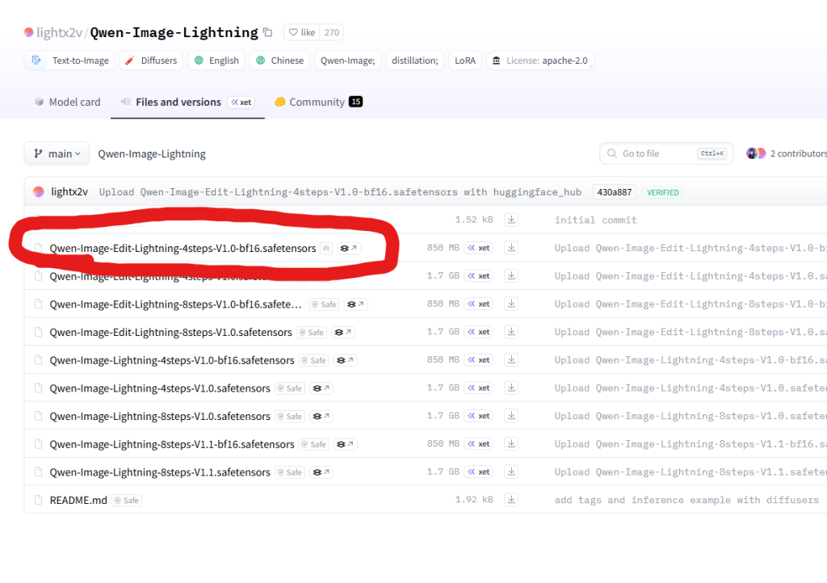Click contributor avatars next to 2 contributors
The height and width of the screenshot is (583, 827).
[756, 153]
